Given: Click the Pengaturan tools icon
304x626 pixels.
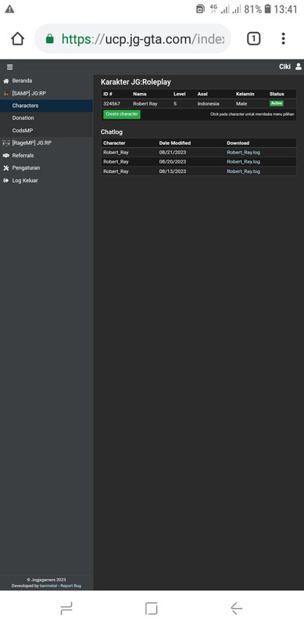Looking at the screenshot, I should pyautogui.click(x=6, y=168).
